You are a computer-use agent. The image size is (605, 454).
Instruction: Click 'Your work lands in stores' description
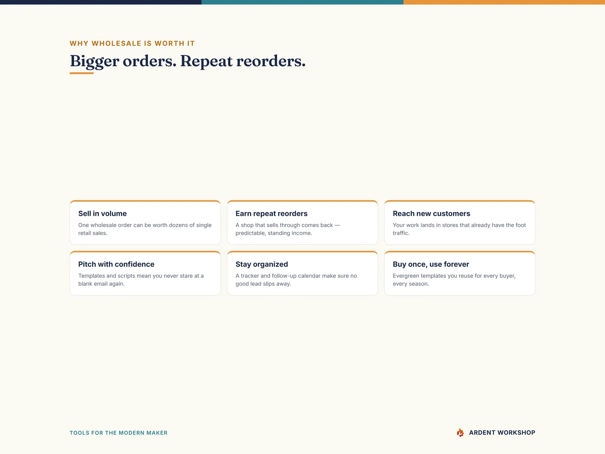(x=459, y=229)
